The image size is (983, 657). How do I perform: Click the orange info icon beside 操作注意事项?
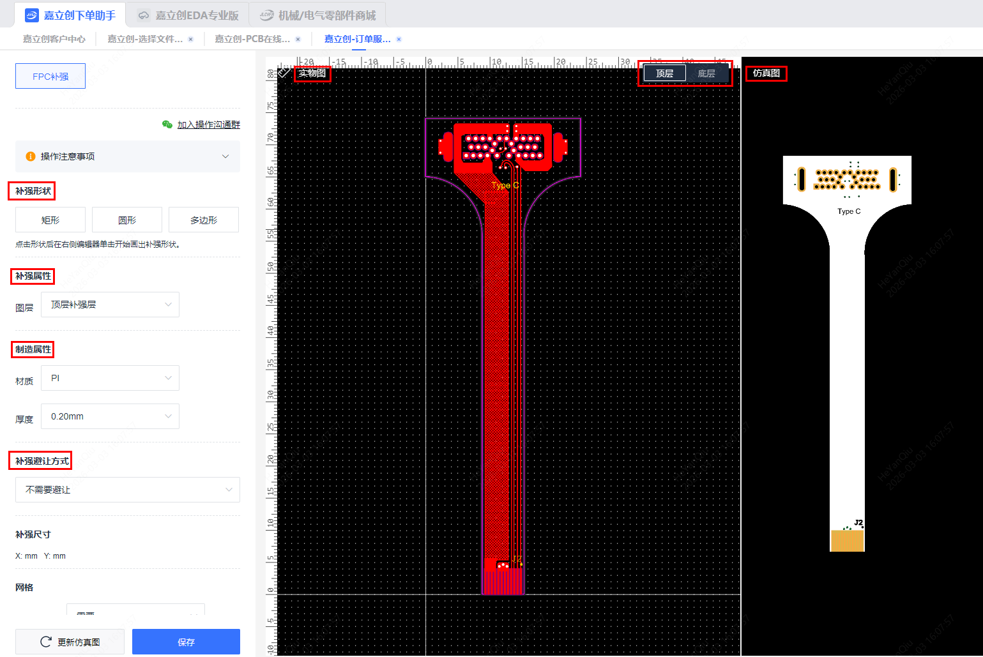pyautogui.click(x=30, y=156)
